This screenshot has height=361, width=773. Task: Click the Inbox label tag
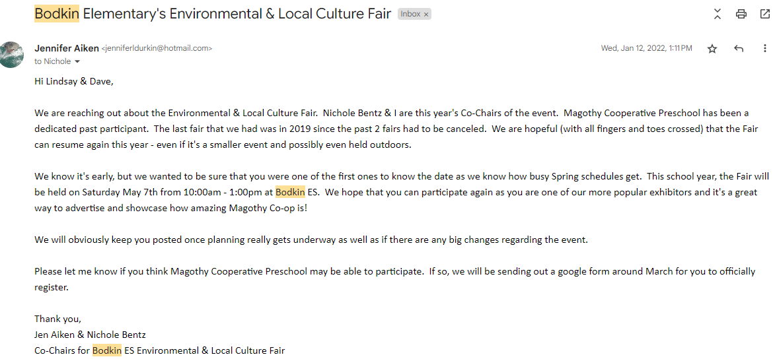click(x=410, y=14)
